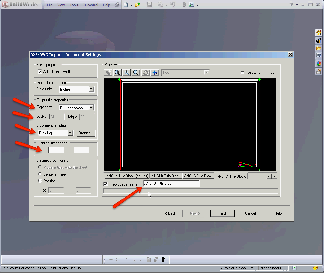Uncheck Adjust font's width option
The image size is (324, 273).
click(40, 72)
